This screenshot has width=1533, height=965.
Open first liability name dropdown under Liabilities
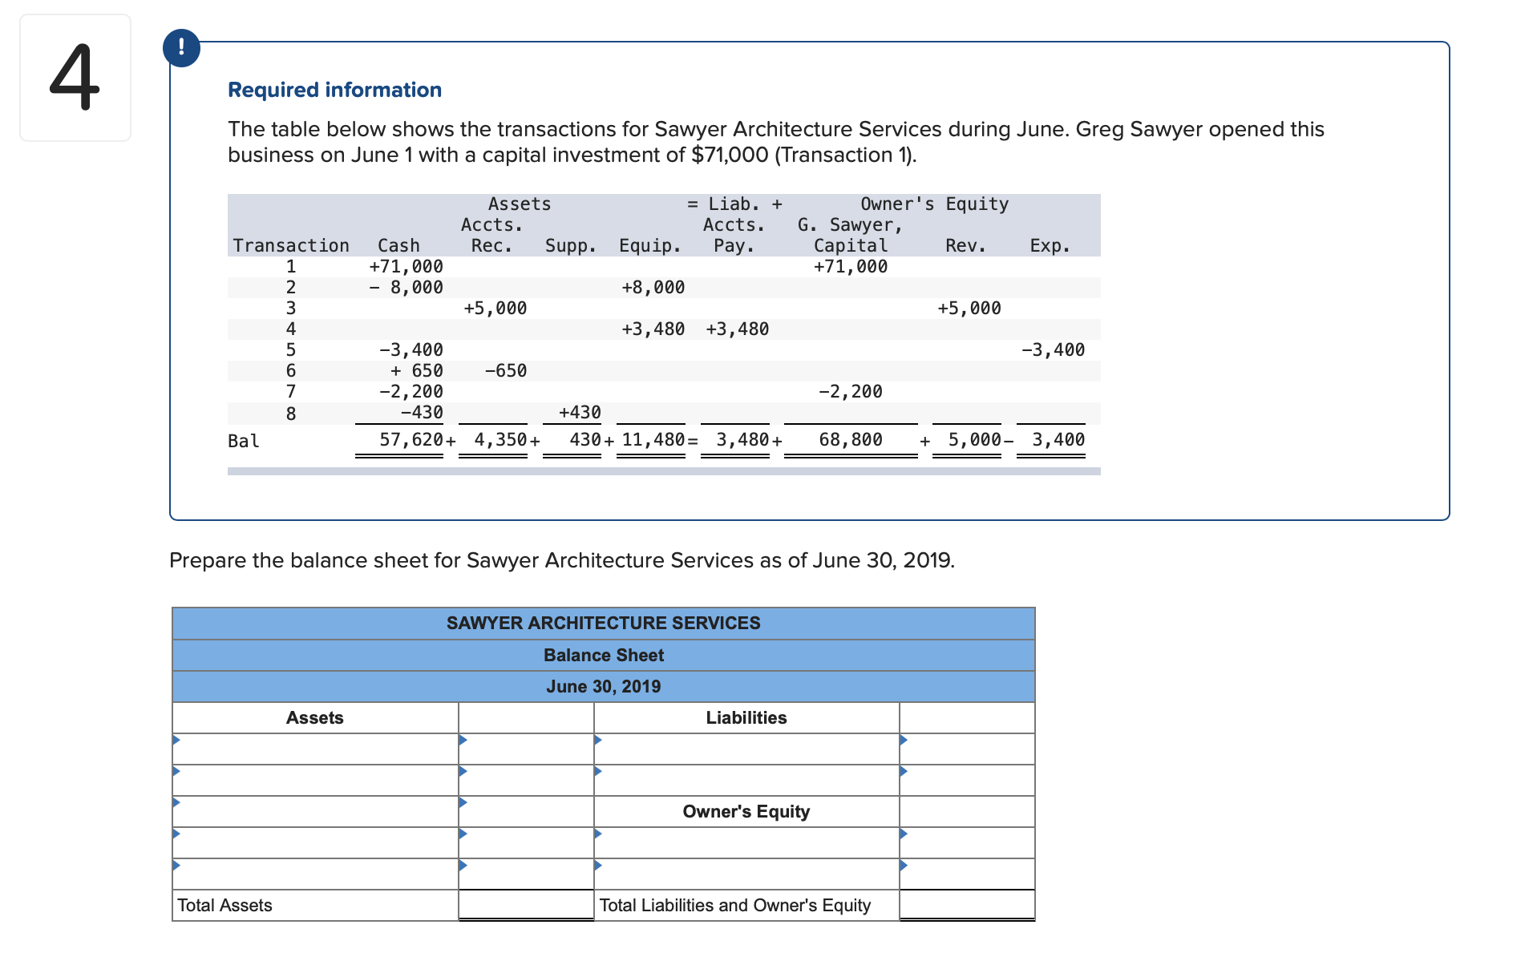(746, 749)
